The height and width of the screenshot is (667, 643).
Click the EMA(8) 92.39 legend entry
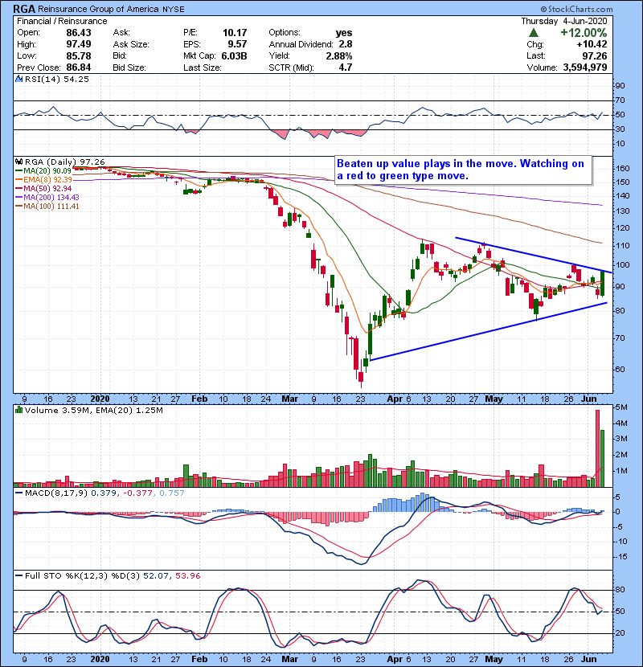click(x=44, y=179)
